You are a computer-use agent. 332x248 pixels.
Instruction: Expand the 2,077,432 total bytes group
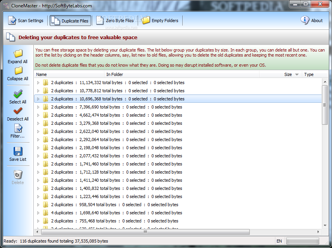(38, 156)
